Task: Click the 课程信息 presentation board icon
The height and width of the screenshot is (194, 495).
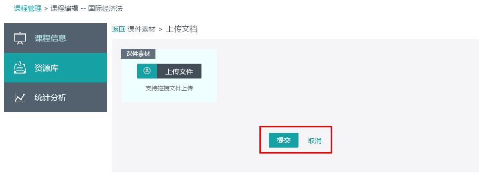Action: (20, 38)
